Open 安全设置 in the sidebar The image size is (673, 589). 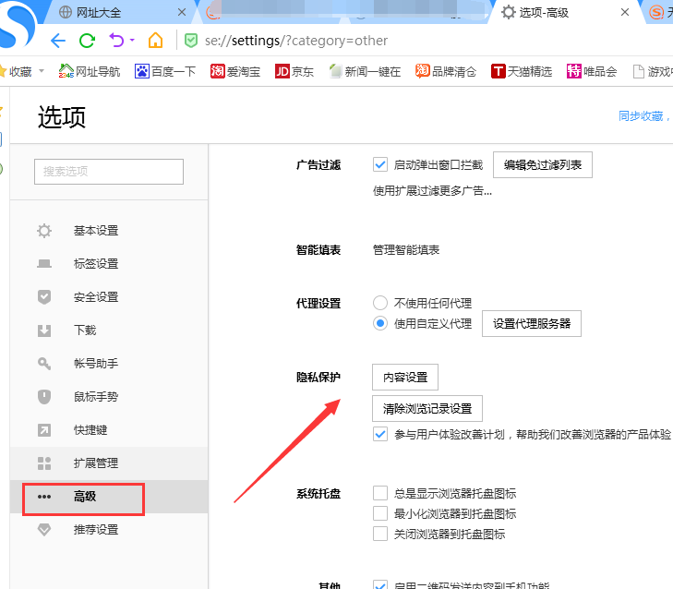(95, 297)
